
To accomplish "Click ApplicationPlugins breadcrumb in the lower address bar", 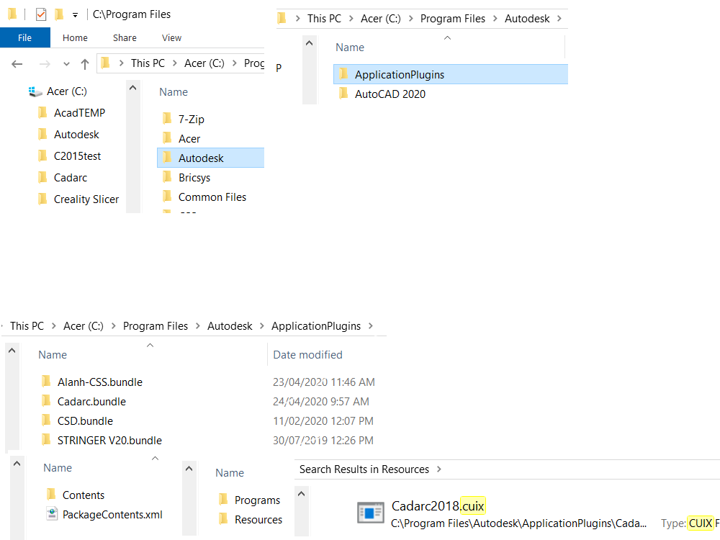I will [x=316, y=326].
